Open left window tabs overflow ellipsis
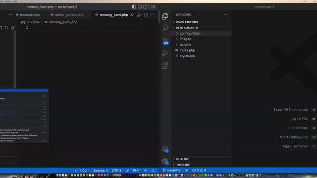Image resolution: width=317 pixels, height=178 pixels. (10, 15)
